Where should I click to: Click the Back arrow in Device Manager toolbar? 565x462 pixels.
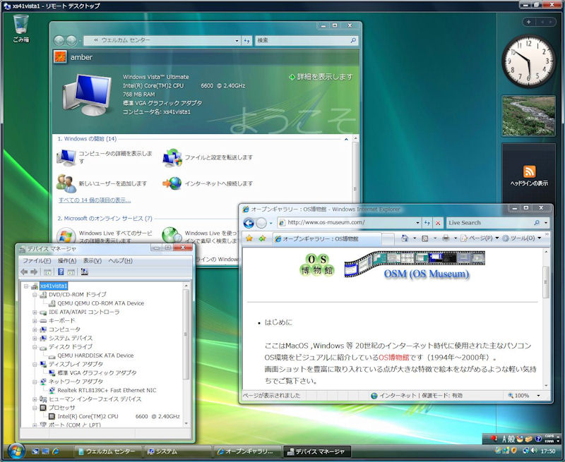[x=24, y=272]
